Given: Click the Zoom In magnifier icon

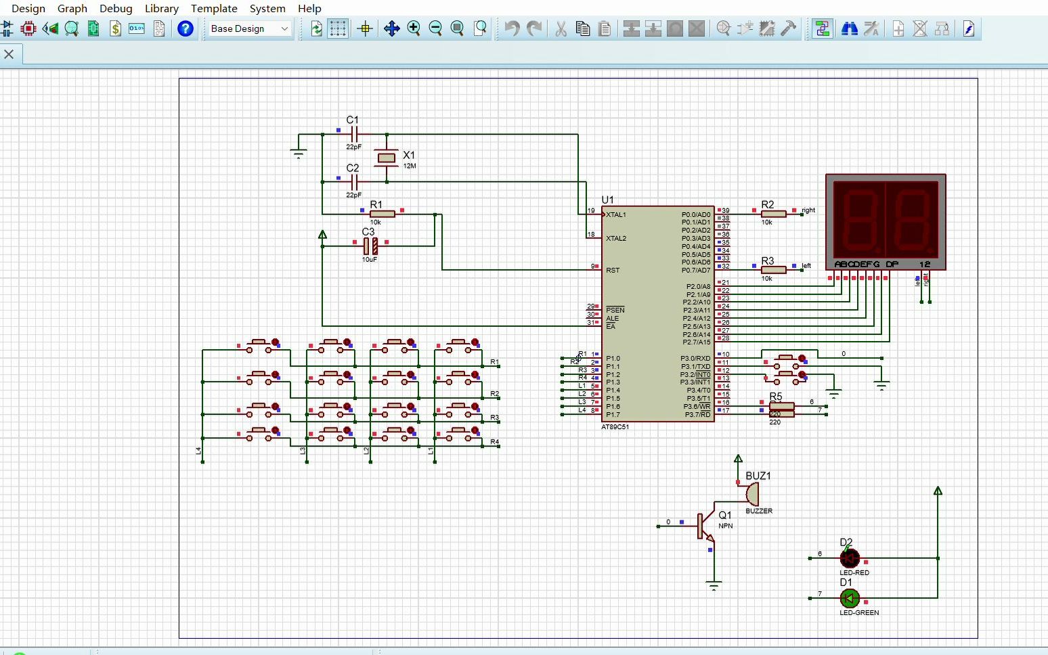Looking at the screenshot, I should (414, 28).
